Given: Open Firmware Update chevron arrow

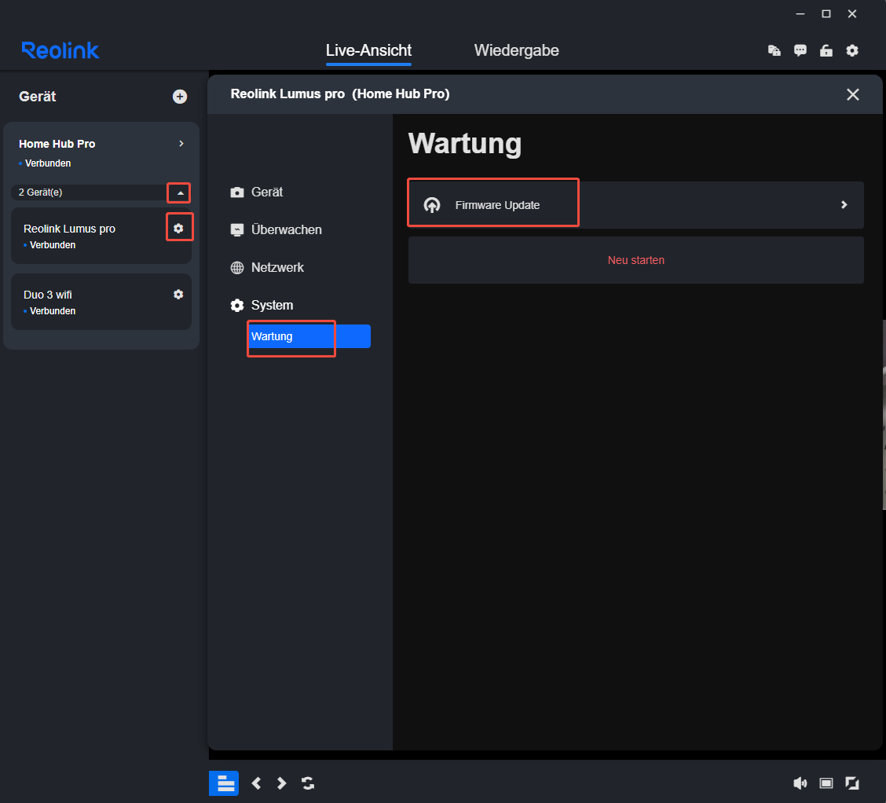Looking at the screenshot, I should pyautogui.click(x=844, y=204).
